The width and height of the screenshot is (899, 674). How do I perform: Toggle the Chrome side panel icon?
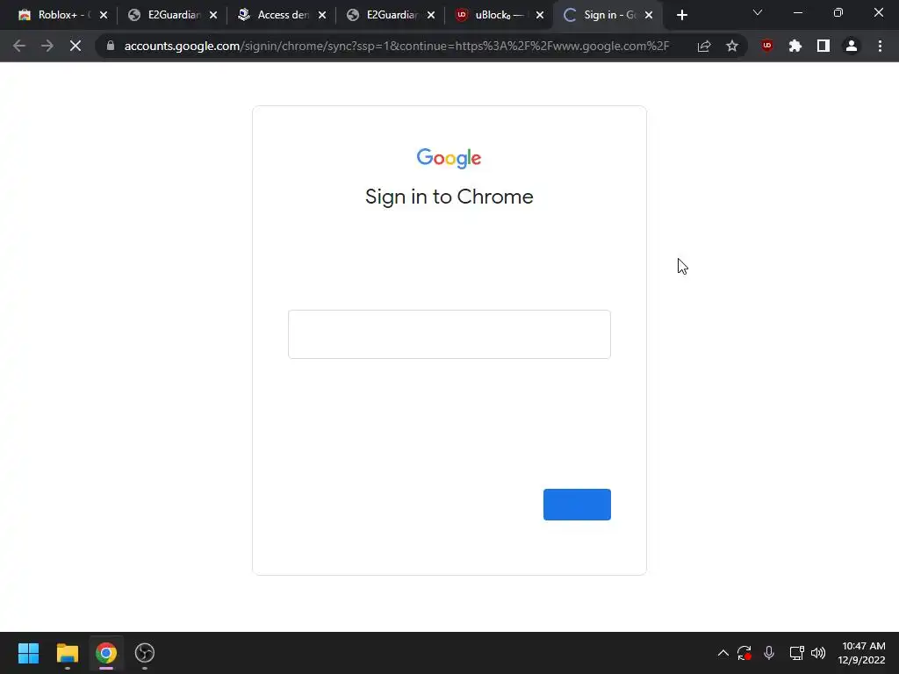(823, 46)
